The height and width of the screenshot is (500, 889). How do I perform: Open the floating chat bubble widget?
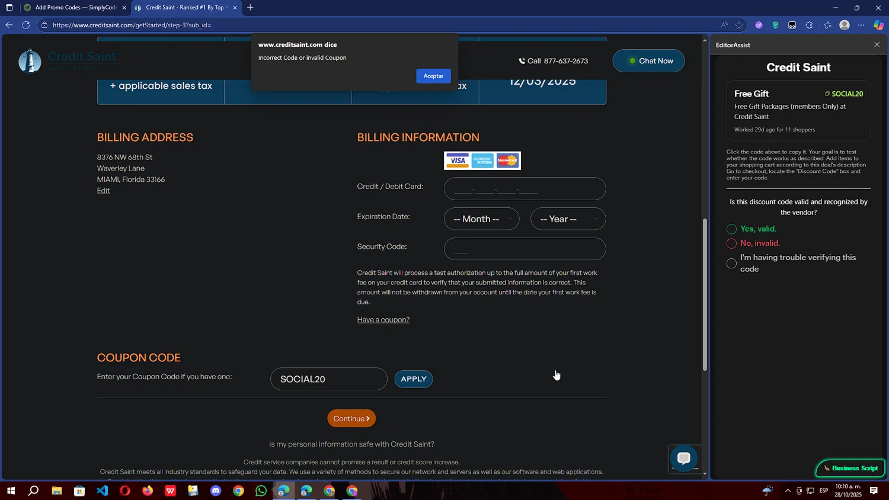[x=683, y=459]
